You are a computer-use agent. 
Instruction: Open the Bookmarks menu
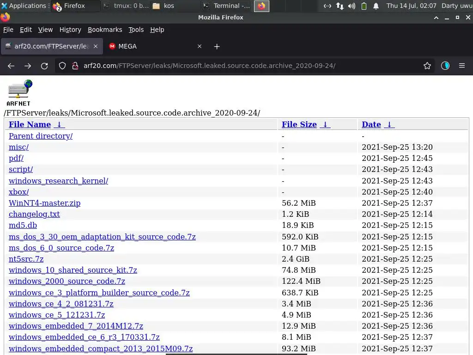point(105,30)
